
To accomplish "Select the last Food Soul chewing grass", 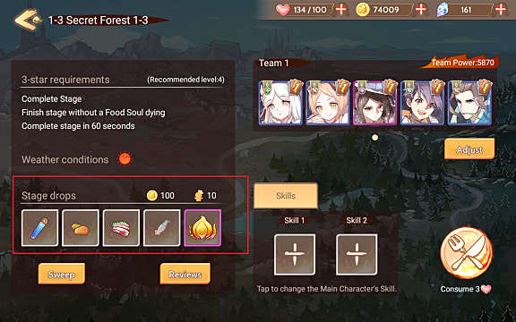I will pyautogui.click(x=469, y=103).
